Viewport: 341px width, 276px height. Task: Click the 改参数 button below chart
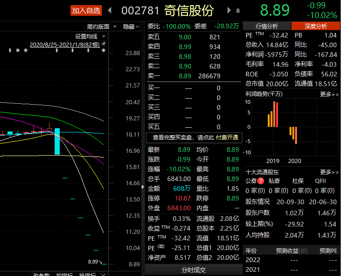[41, 274]
